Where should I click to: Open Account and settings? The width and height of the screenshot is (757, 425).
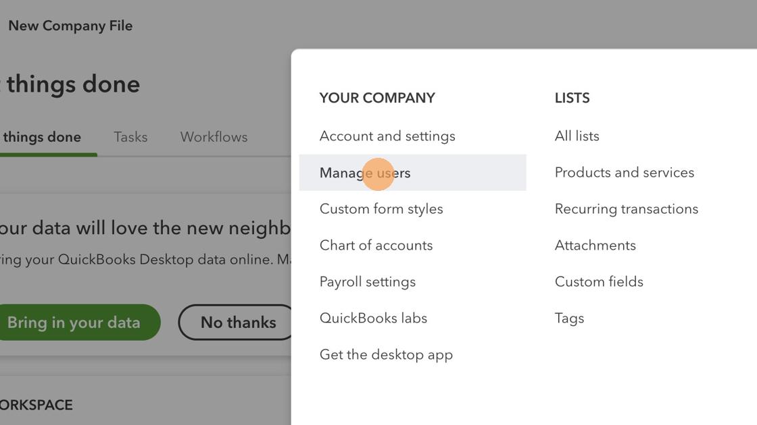coord(387,136)
